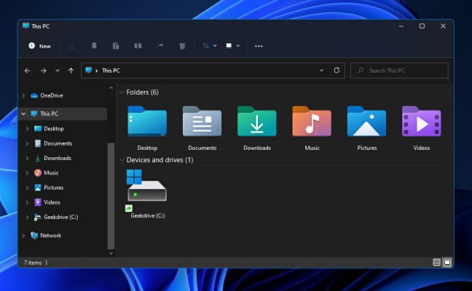Click the Delete trash icon in toolbar
This screenshot has width=472, height=291.
click(182, 46)
